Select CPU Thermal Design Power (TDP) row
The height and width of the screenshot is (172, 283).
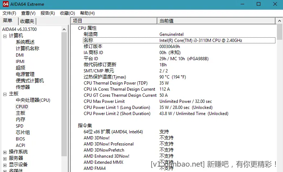click(179, 83)
